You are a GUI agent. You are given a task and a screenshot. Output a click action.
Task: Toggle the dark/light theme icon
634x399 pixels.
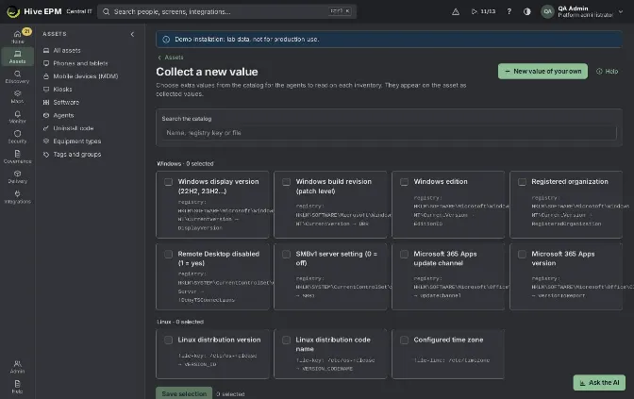coord(526,11)
